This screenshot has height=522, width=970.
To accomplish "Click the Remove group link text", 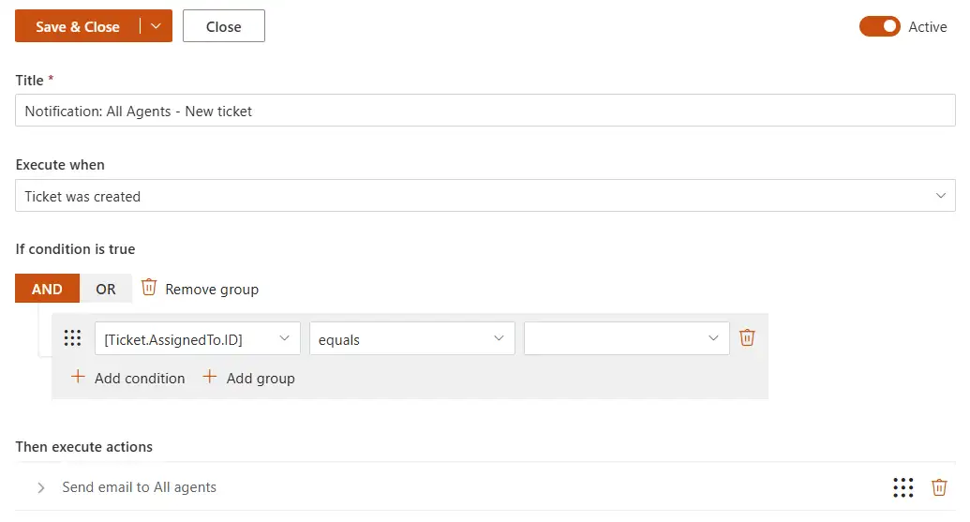I will tap(212, 289).
